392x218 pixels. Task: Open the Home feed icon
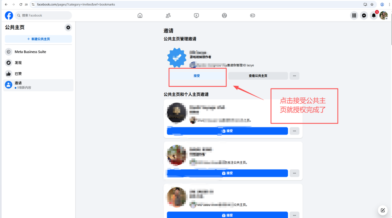click(140, 15)
